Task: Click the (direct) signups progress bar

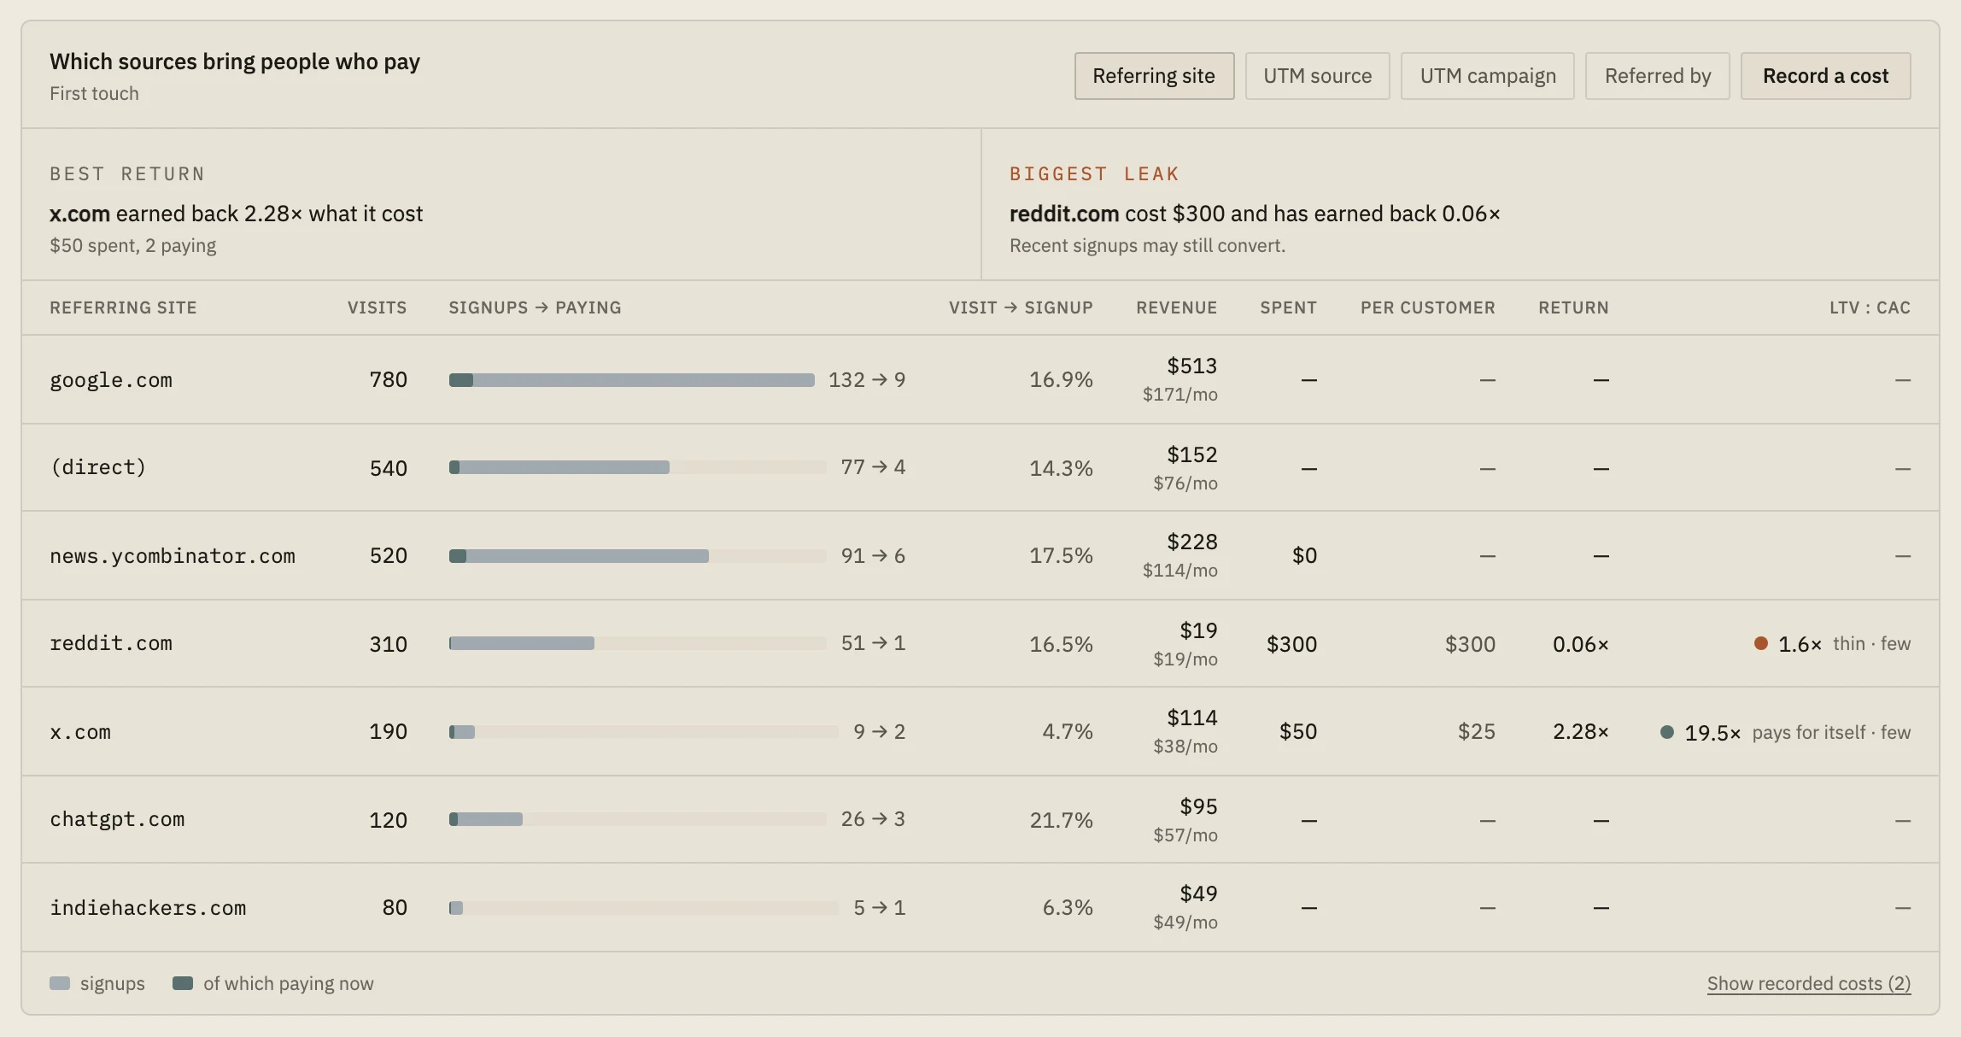Action: point(638,467)
